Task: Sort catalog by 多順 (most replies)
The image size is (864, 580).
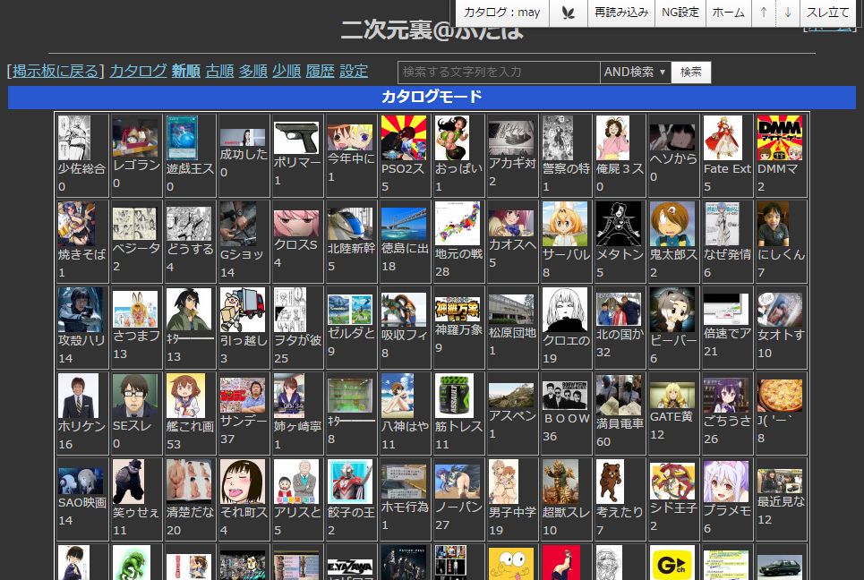Action: [252, 71]
